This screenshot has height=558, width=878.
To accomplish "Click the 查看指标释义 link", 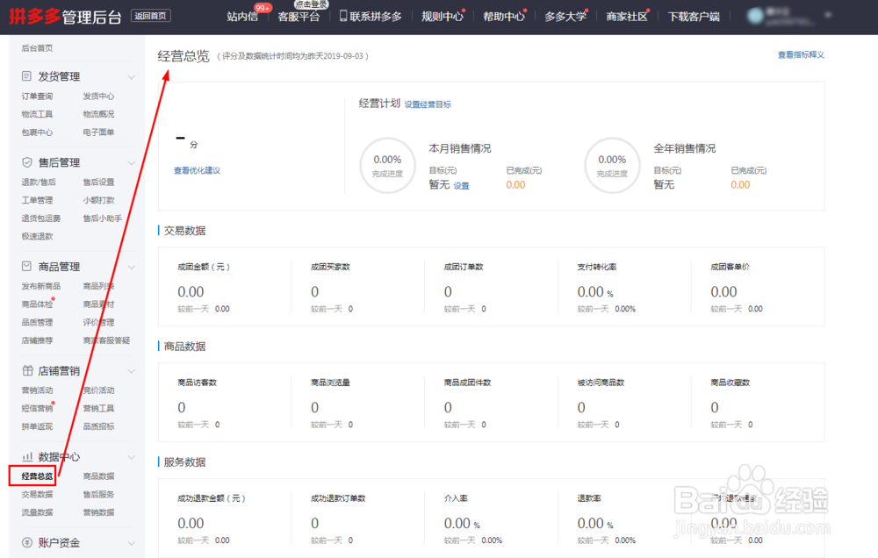I will coord(801,55).
